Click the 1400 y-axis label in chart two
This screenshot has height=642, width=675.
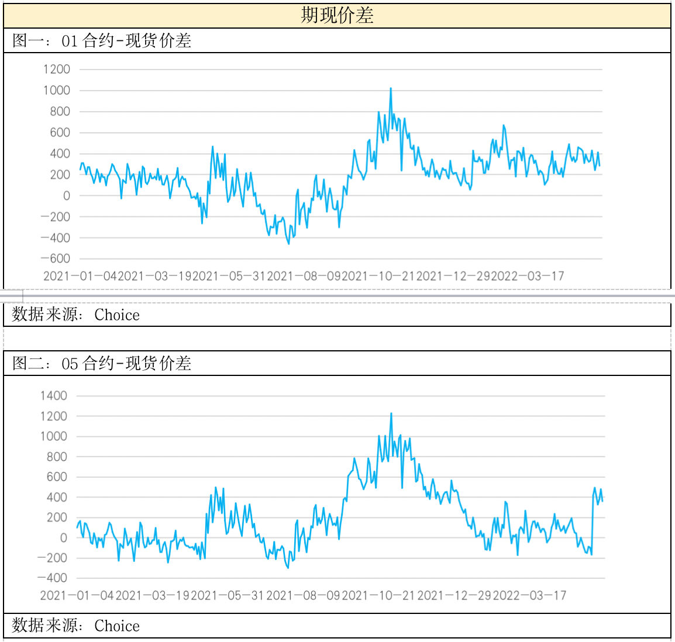(x=54, y=396)
